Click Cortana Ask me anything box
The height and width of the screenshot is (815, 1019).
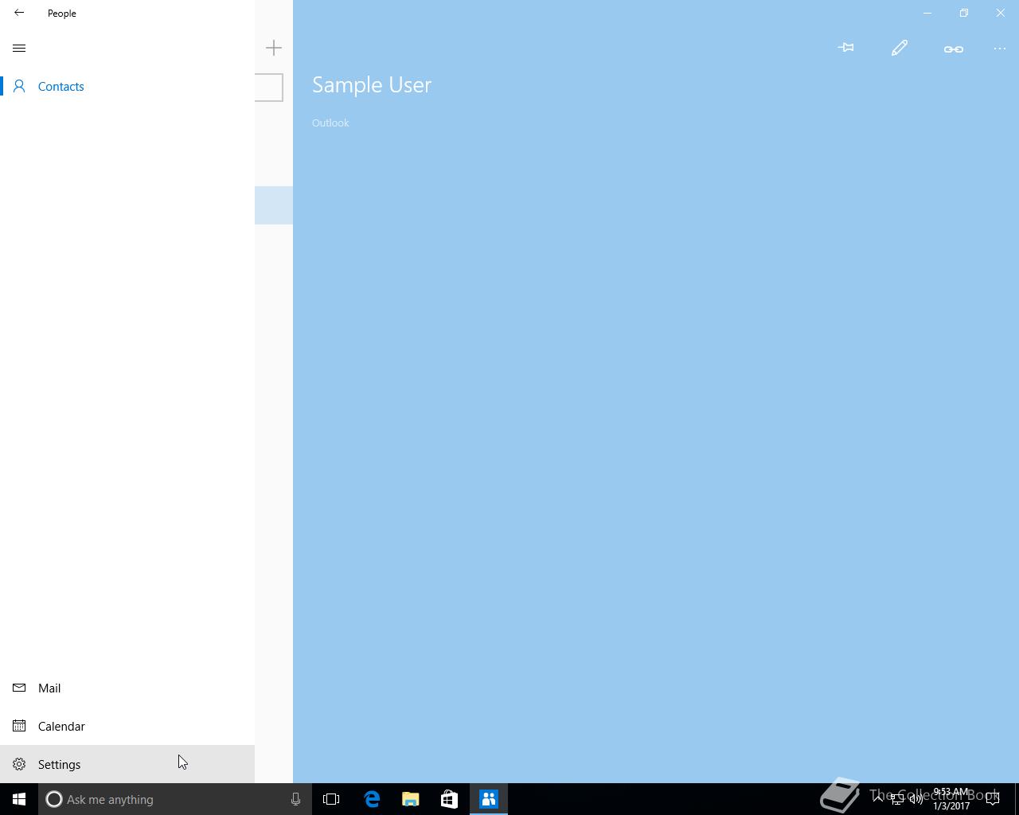174,799
